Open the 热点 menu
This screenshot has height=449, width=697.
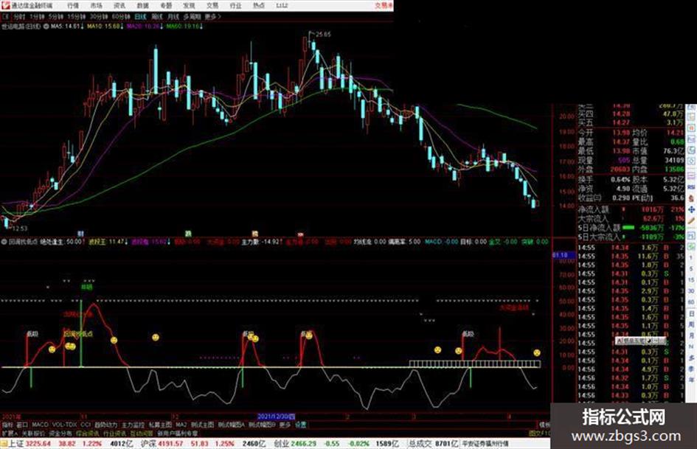tap(259, 5)
